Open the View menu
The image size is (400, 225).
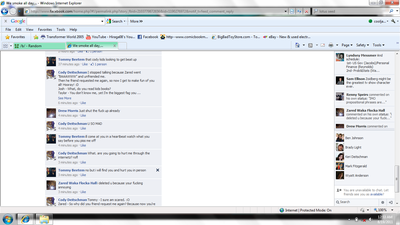30,29
